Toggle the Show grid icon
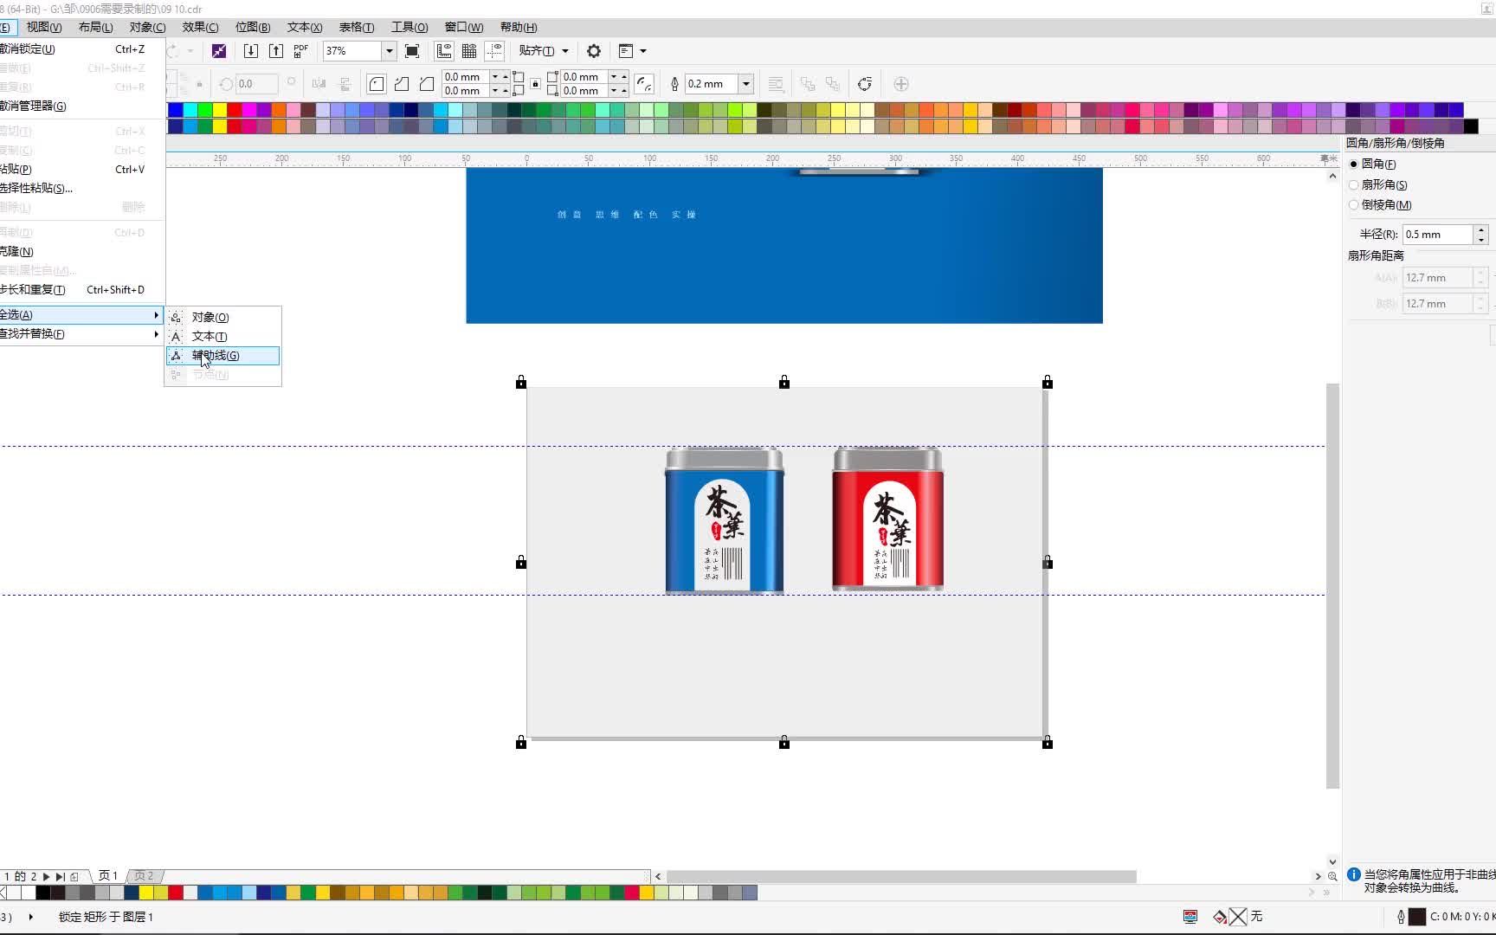 coord(469,51)
